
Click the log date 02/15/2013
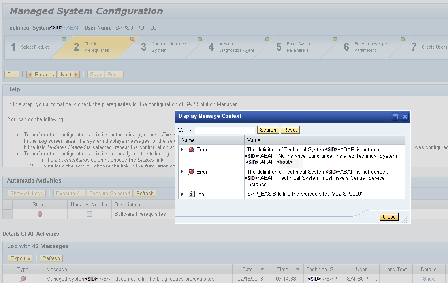pos(250,279)
